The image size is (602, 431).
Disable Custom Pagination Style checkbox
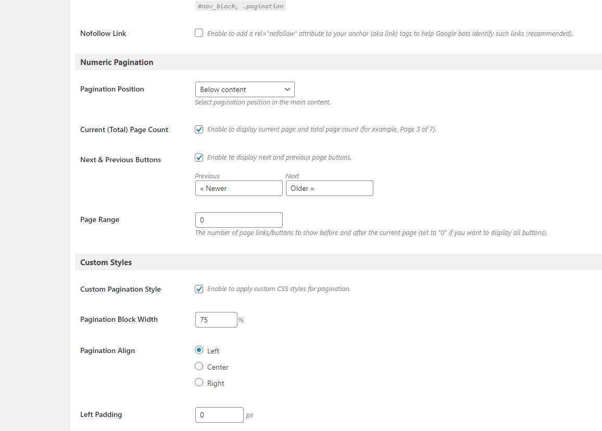[x=199, y=289]
